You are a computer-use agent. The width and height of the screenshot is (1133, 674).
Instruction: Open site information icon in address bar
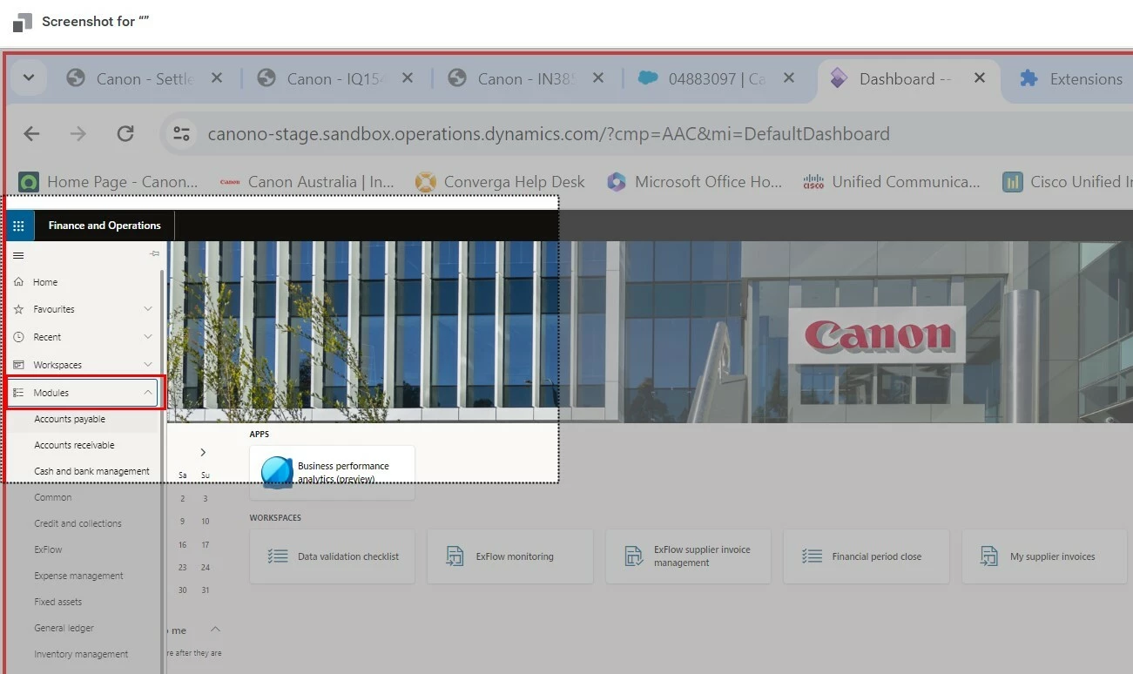[181, 134]
